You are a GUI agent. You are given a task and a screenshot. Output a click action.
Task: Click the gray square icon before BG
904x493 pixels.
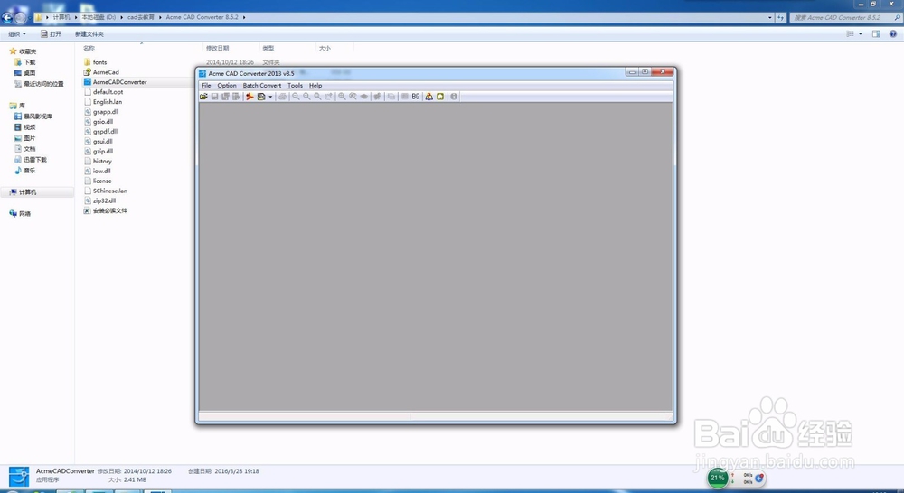(404, 97)
